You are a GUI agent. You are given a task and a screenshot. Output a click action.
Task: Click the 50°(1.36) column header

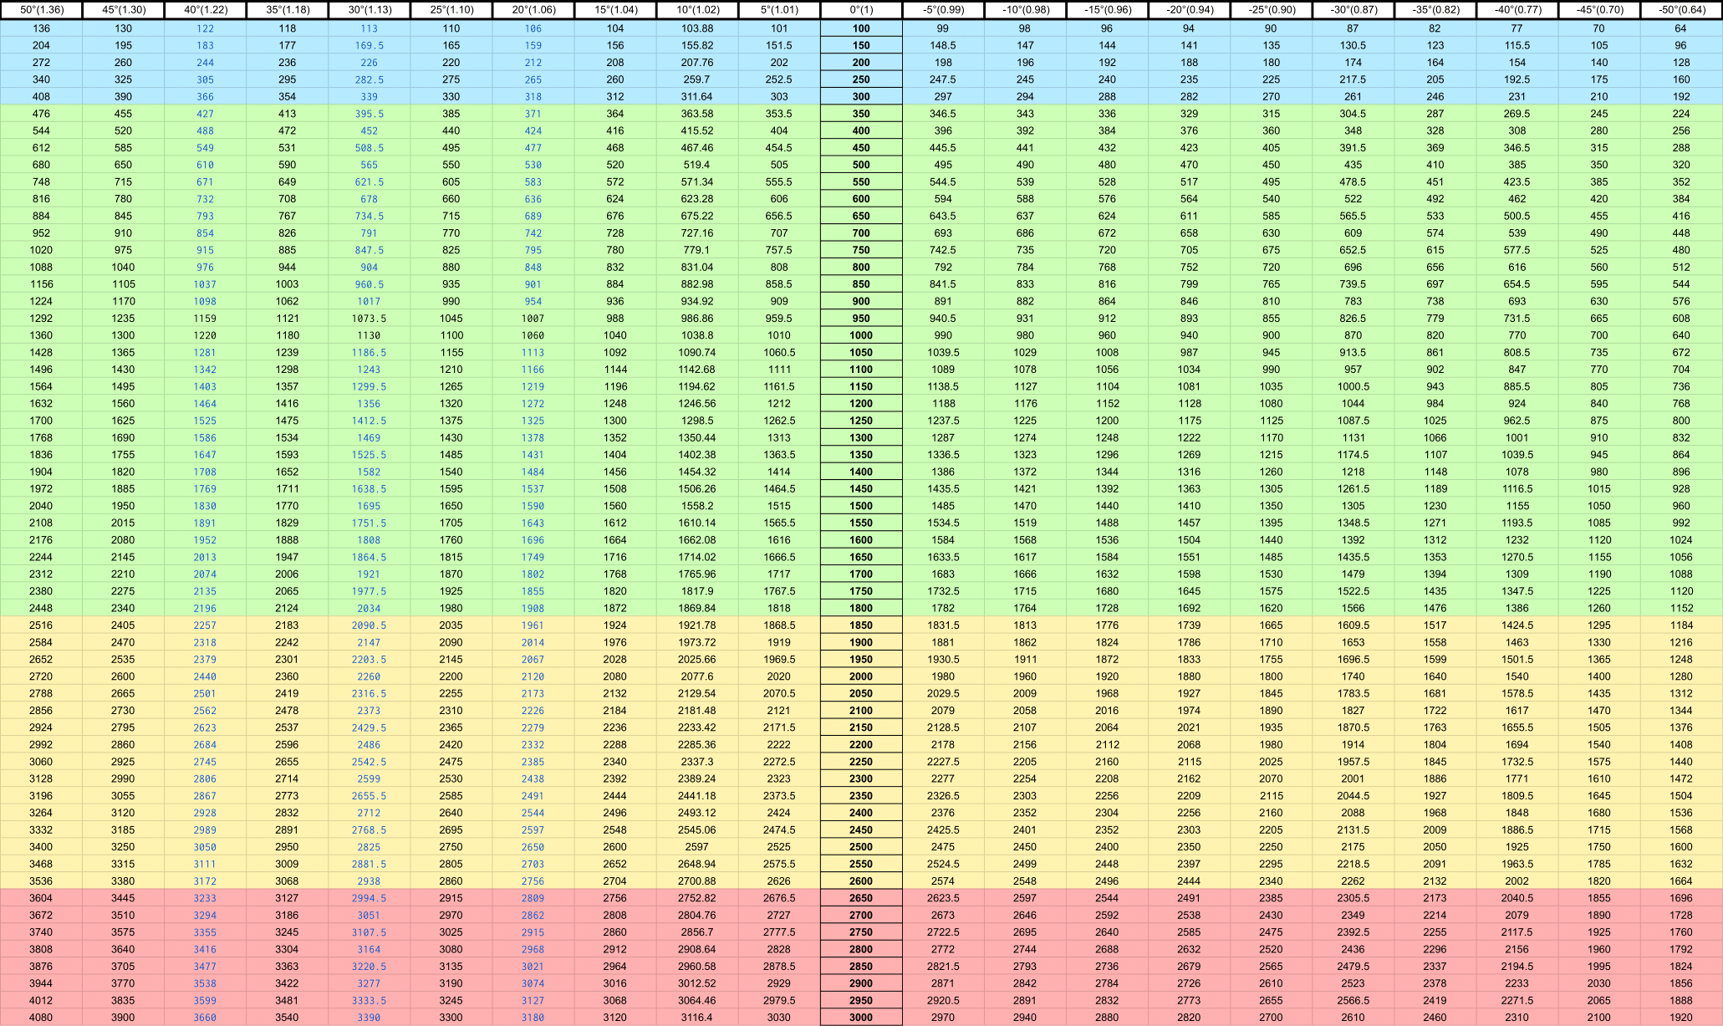[x=41, y=10]
